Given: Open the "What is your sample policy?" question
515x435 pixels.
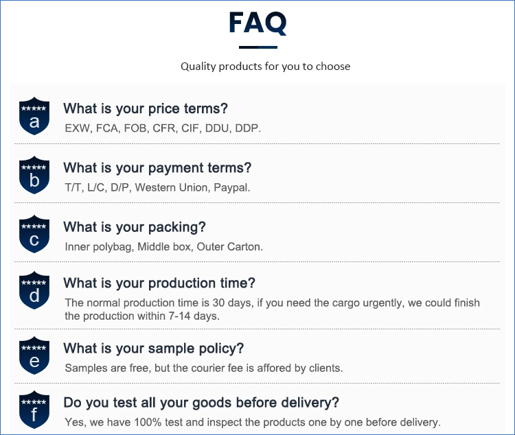Looking at the screenshot, I should click(x=154, y=348).
